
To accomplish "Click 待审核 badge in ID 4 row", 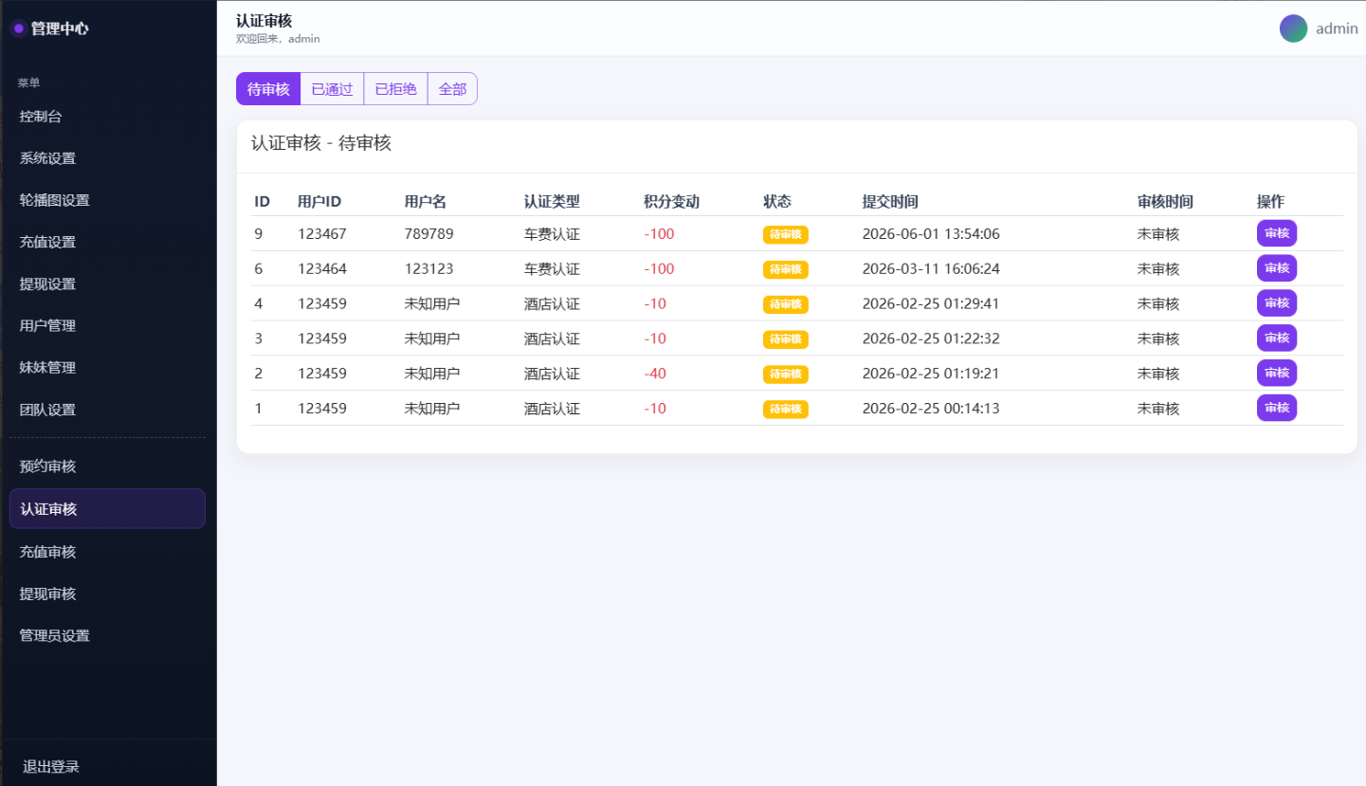I will pos(786,304).
